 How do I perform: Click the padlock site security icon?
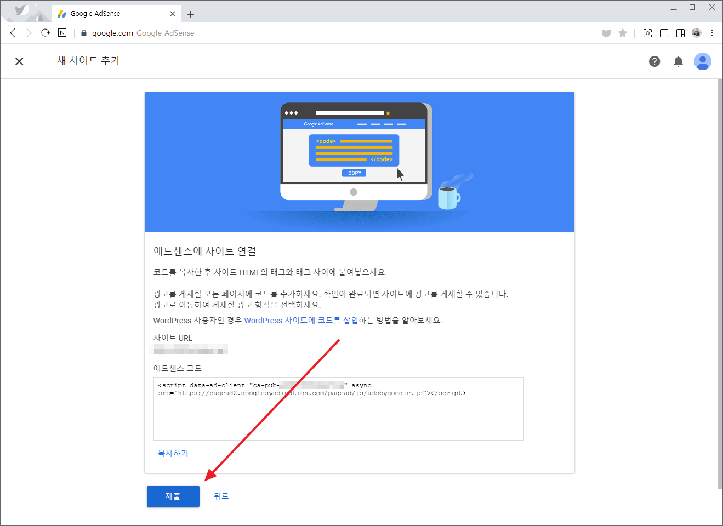[84, 33]
